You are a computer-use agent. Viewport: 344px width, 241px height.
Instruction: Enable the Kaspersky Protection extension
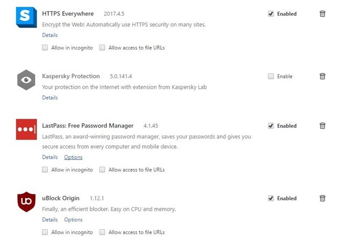point(271,76)
